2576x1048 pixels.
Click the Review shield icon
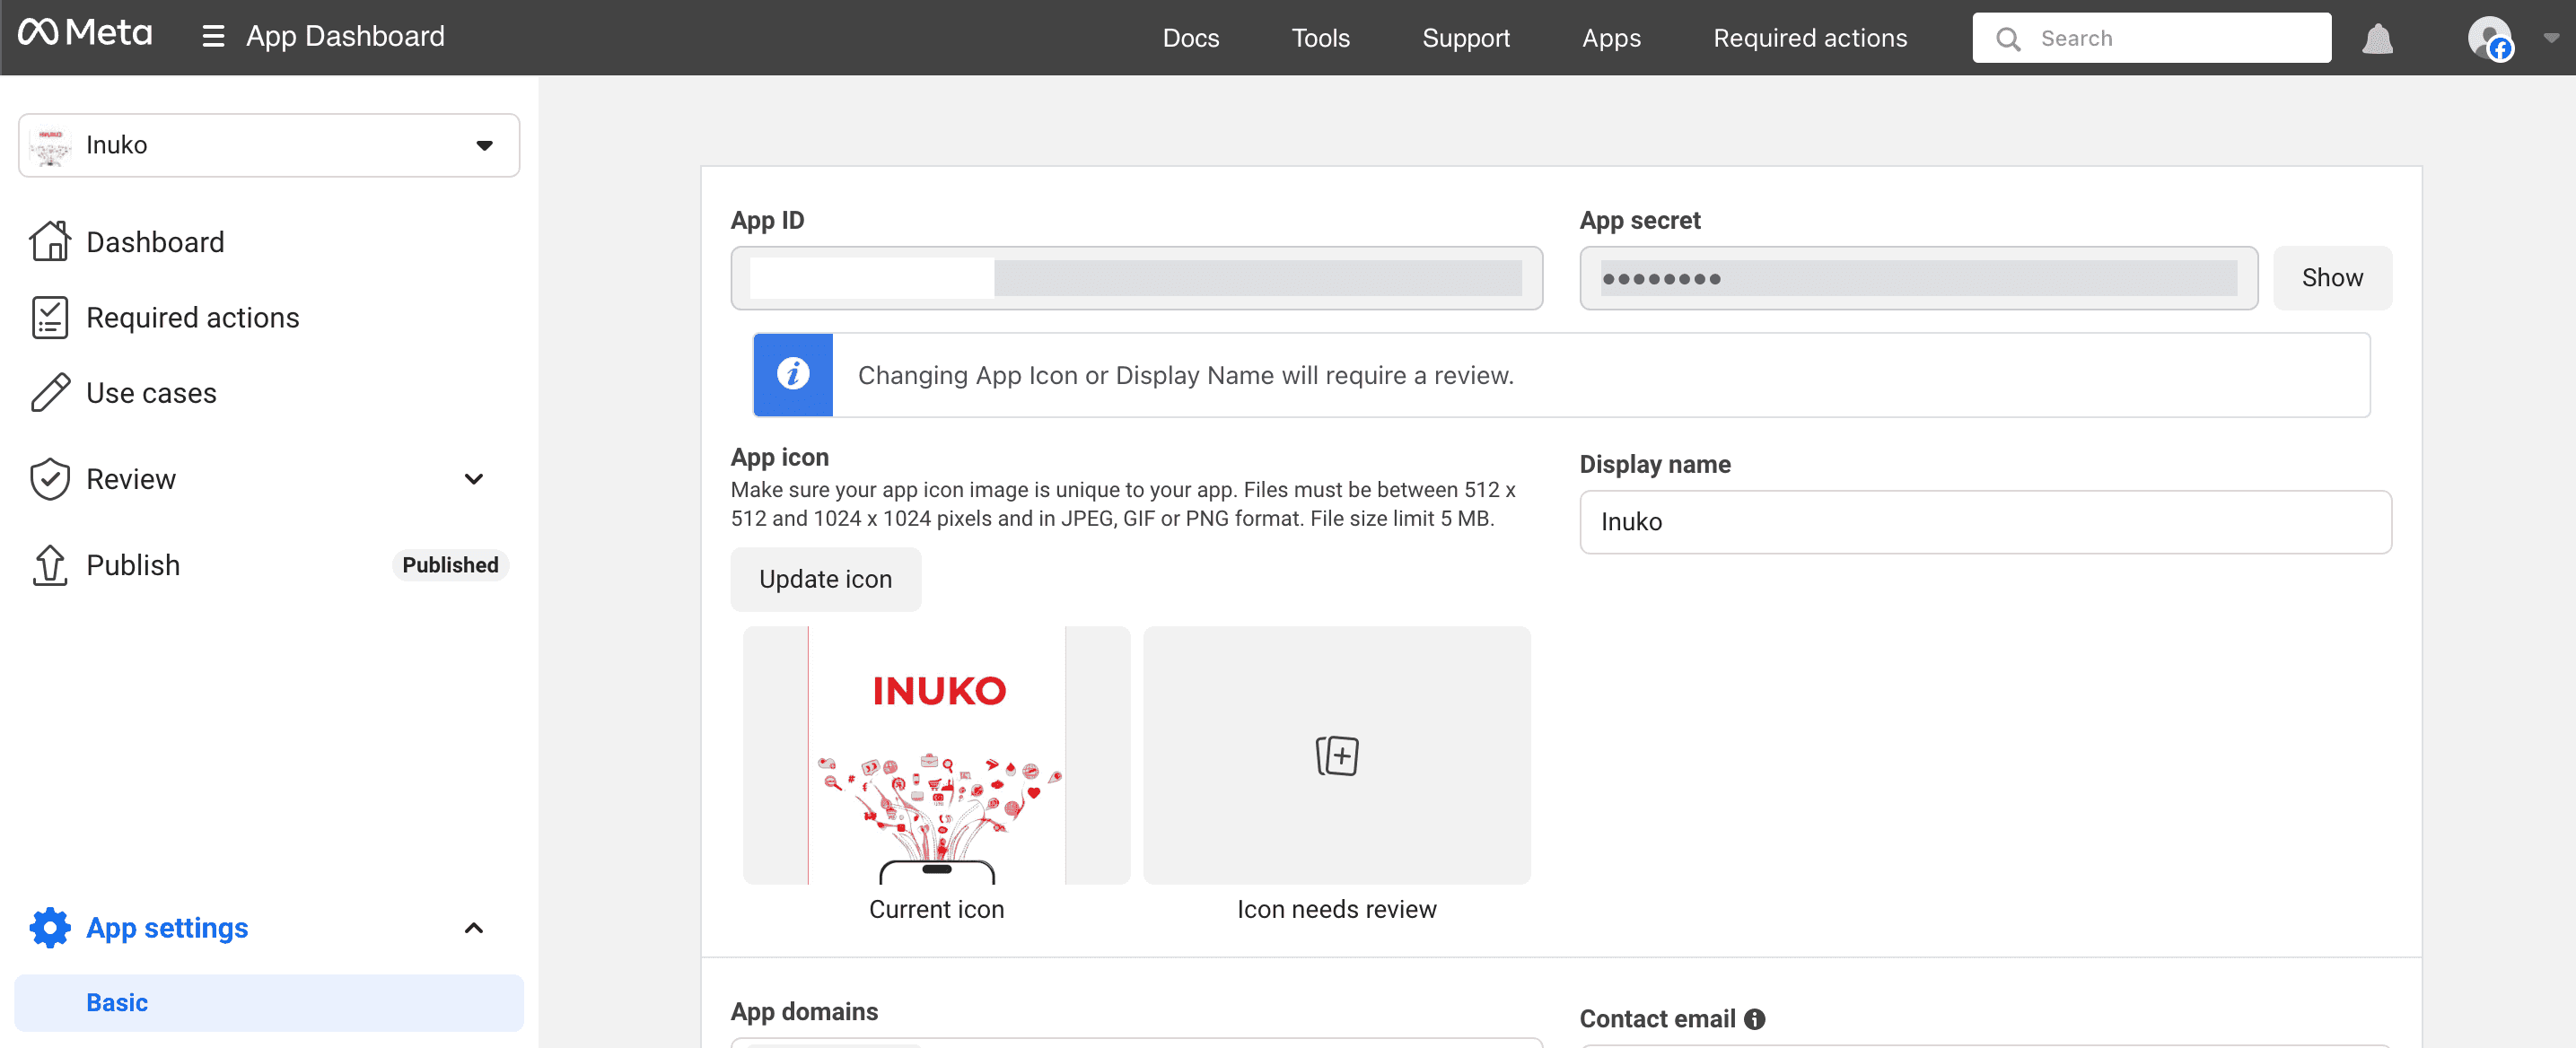pyautogui.click(x=50, y=479)
